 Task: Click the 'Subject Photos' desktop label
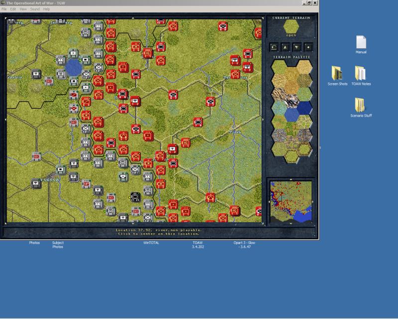pyautogui.click(x=58, y=245)
